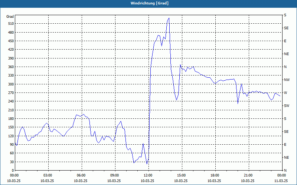Click the chart title 'Windrichtung [Grad]'
Screen dimensions: 297x185
[x=150, y=3]
